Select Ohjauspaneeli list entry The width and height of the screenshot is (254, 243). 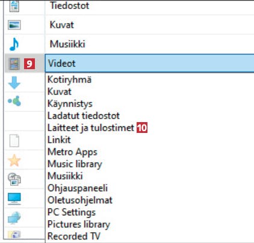78,188
